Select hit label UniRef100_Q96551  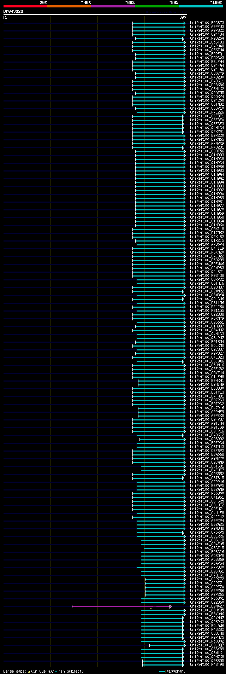(207, 323)
